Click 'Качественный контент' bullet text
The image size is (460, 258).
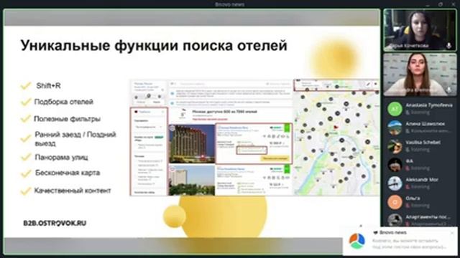(x=73, y=191)
